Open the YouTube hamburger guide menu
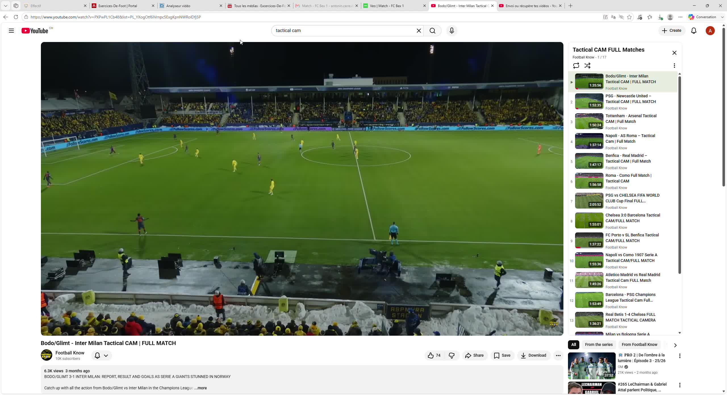Viewport: 727px width, 395px height. pyautogui.click(x=11, y=31)
